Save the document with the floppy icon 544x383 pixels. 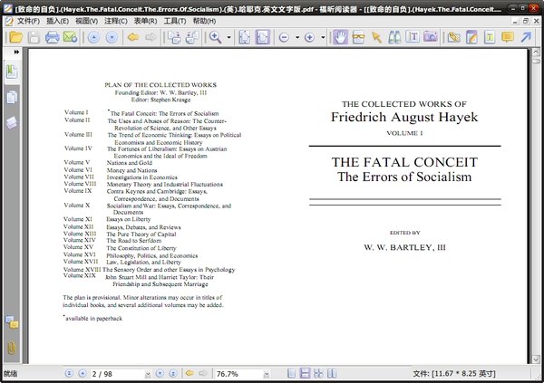tap(34, 37)
